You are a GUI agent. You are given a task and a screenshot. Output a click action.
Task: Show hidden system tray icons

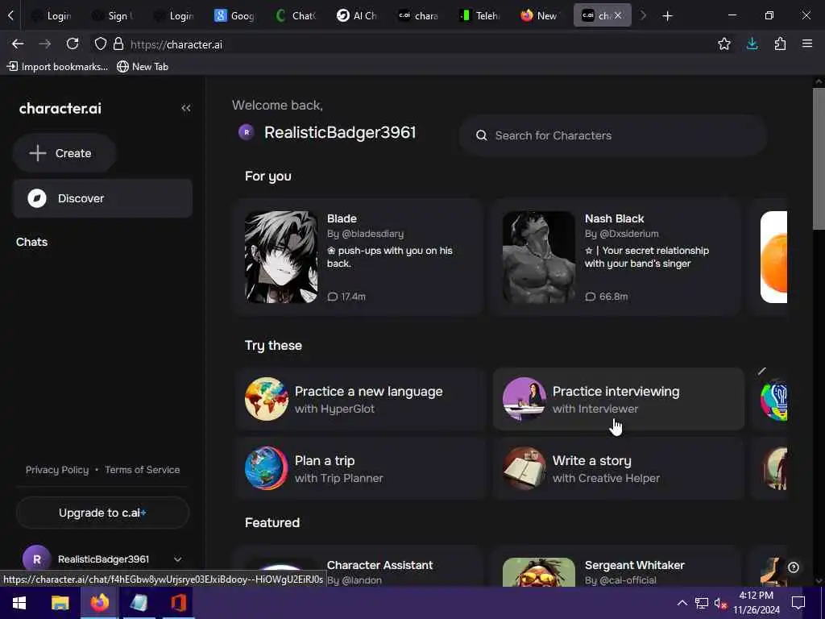682,603
